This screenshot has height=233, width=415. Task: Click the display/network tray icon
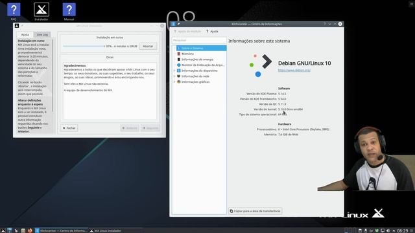[x=383, y=230]
